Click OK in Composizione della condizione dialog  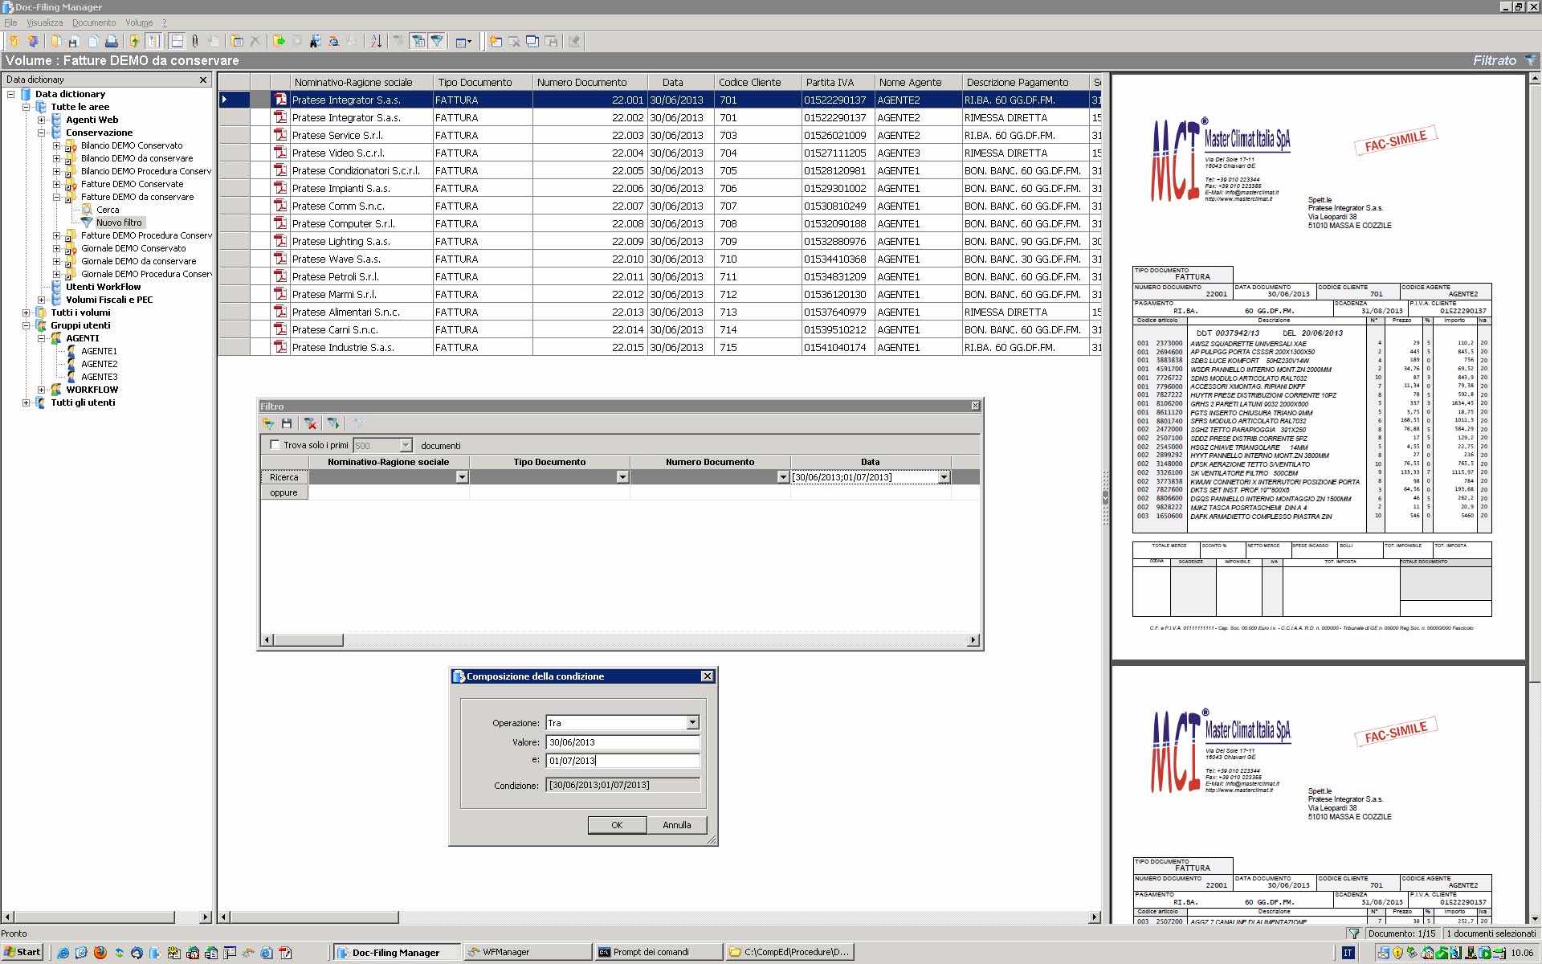(x=617, y=825)
